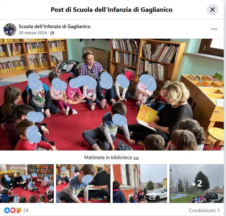
Task: Click the Scuola dell'Infanzia profile picture
Action: (x=10, y=30)
